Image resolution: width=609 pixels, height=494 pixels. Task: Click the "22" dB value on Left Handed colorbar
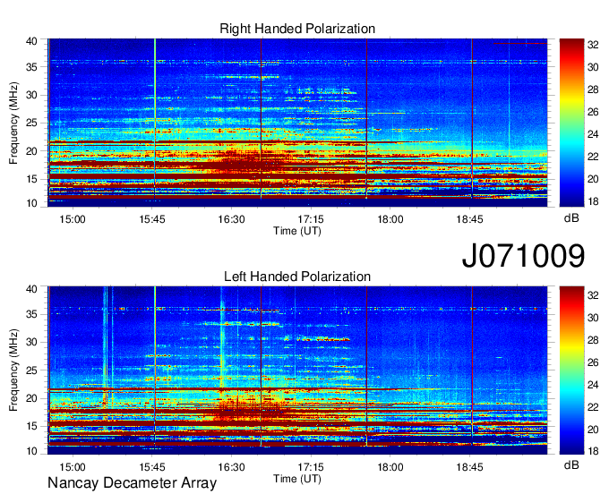tap(593, 407)
